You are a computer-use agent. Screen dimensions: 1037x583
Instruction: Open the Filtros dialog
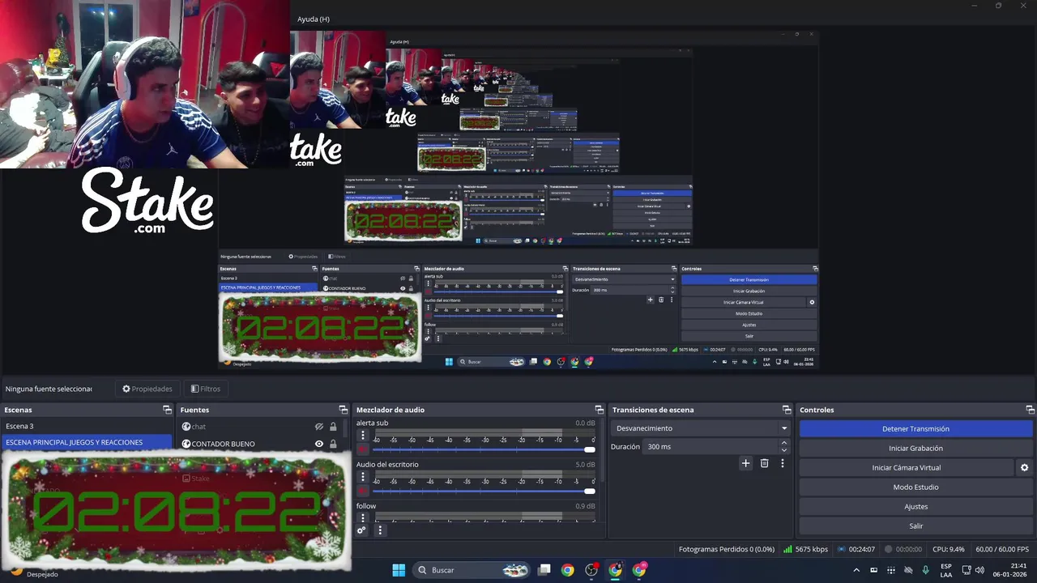[x=206, y=389]
